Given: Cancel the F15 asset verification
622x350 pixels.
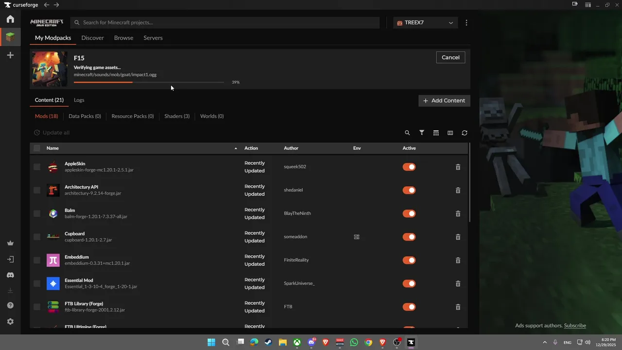Looking at the screenshot, I should click(x=450, y=57).
